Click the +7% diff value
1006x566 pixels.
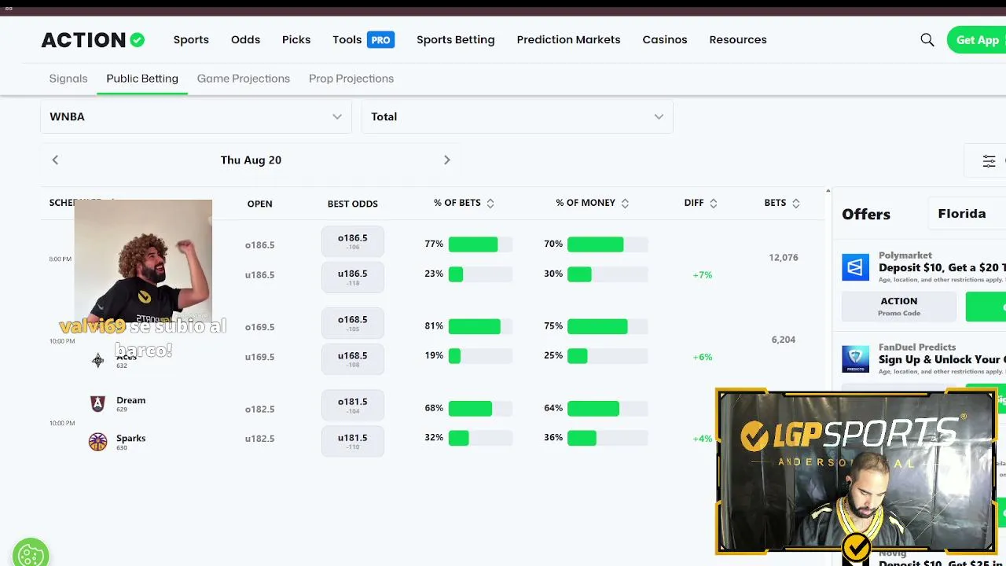[703, 275]
